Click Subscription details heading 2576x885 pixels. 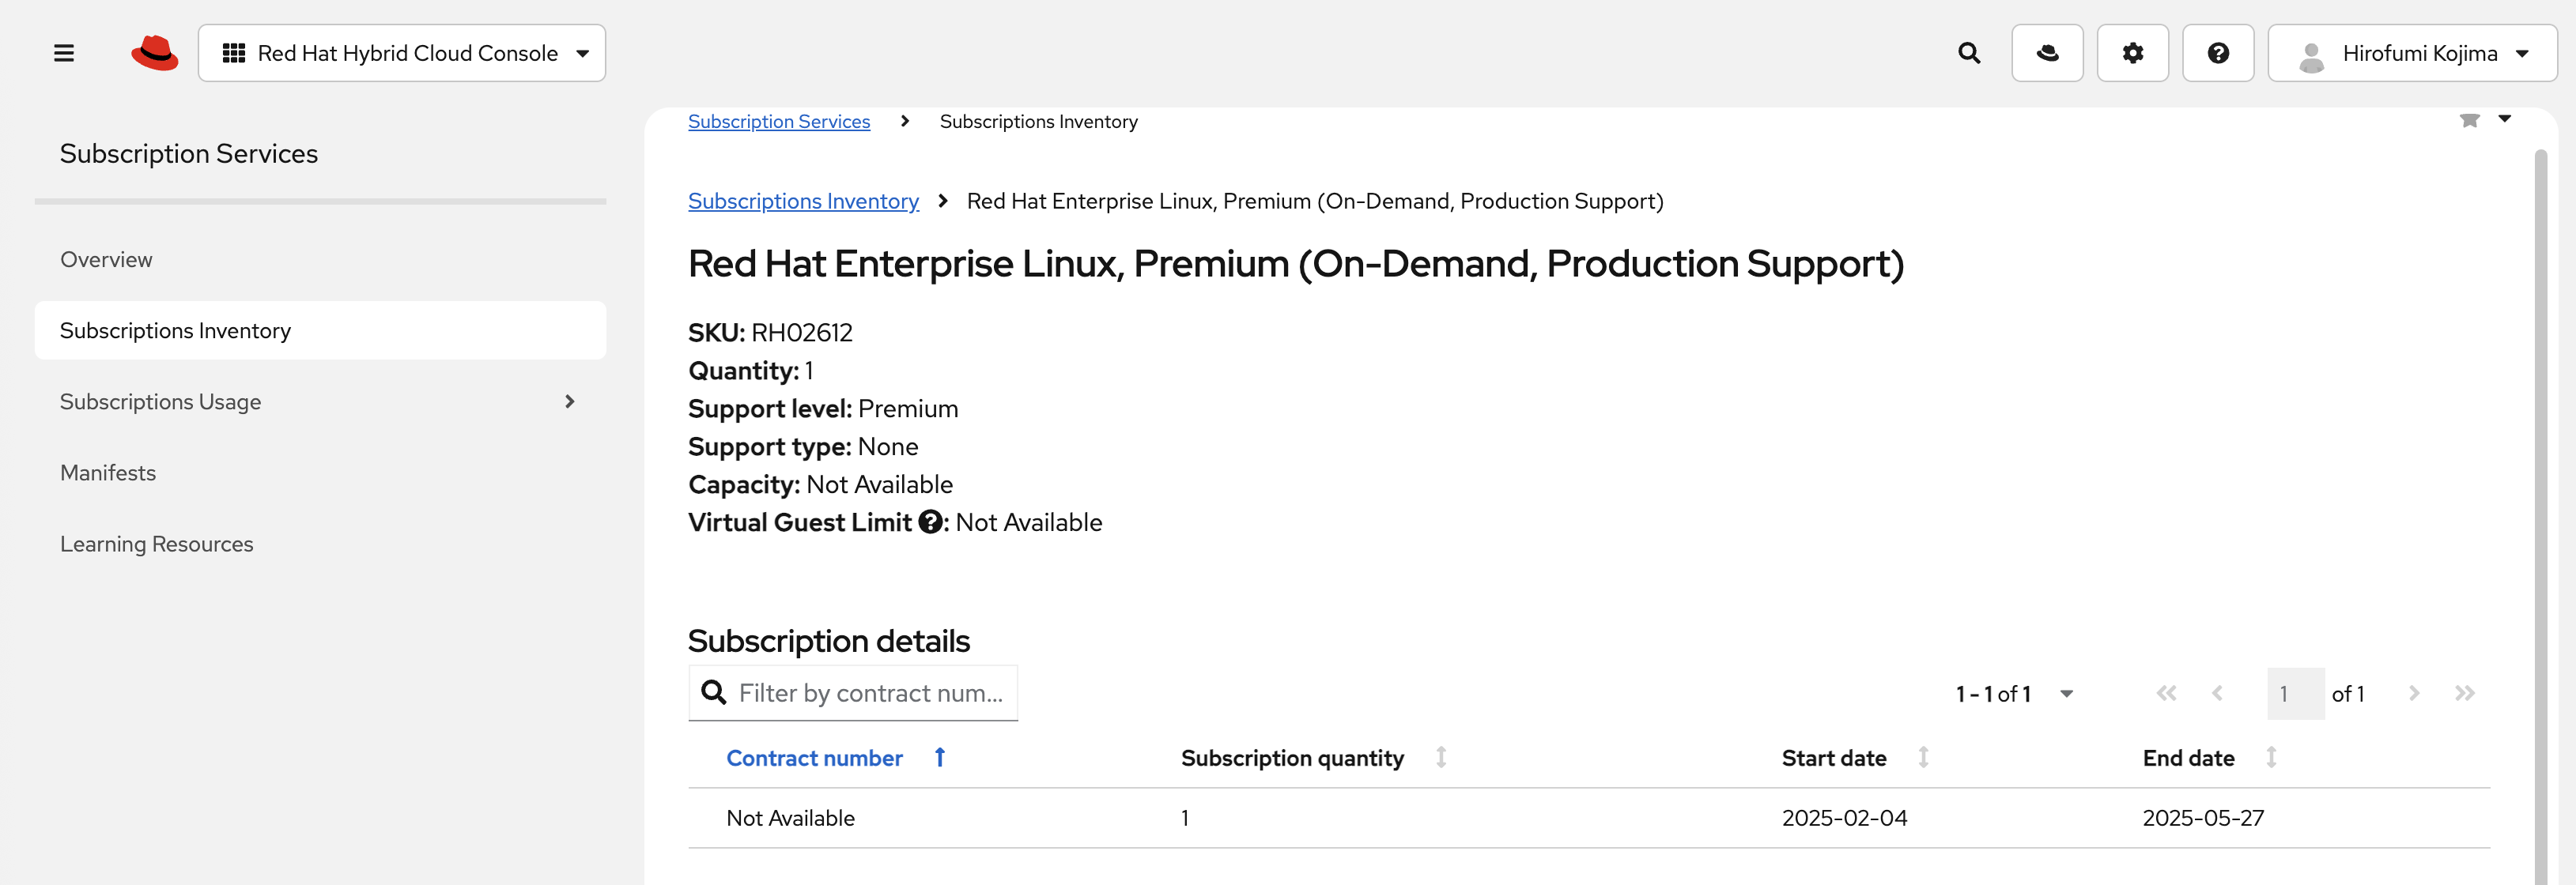coord(829,642)
